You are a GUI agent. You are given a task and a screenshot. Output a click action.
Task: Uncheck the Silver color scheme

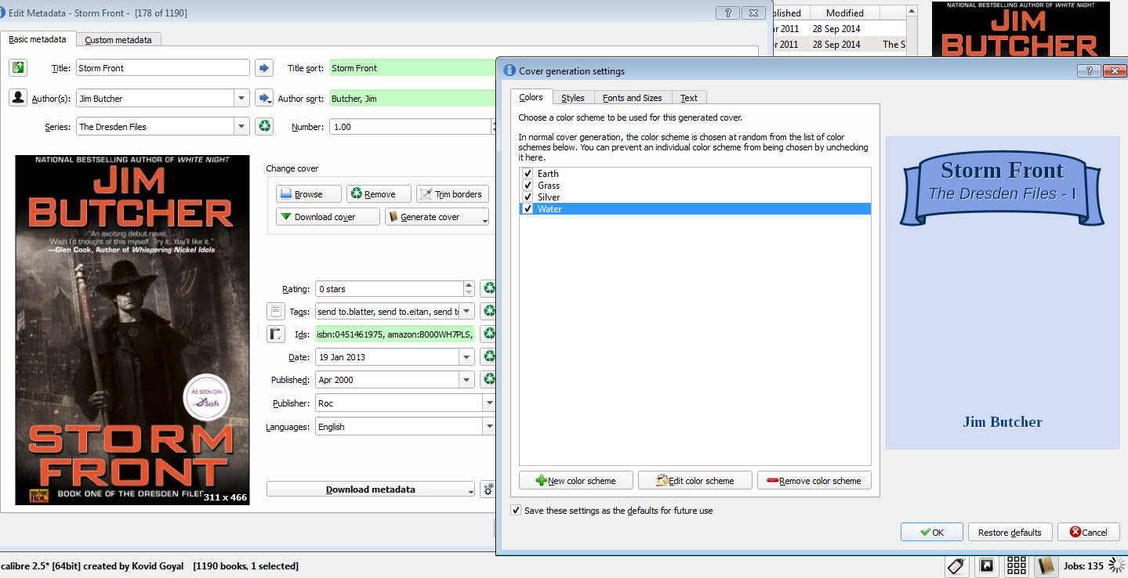pyautogui.click(x=528, y=197)
